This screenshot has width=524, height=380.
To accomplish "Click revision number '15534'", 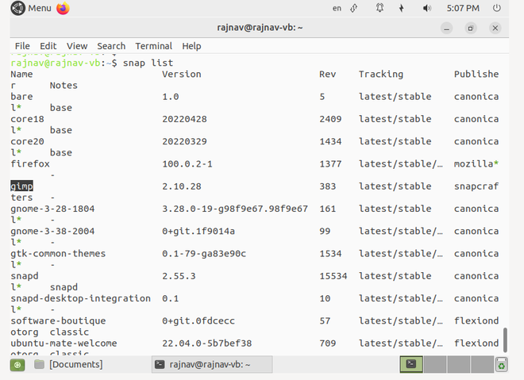I will click(x=333, y=276).
